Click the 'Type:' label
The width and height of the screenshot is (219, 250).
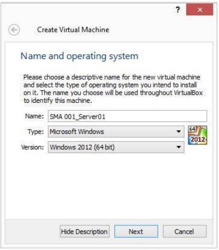pyautogui.click(x=35, y=132)
